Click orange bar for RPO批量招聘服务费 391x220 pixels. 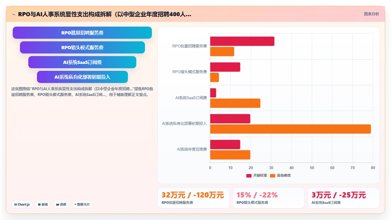point(222,51)
